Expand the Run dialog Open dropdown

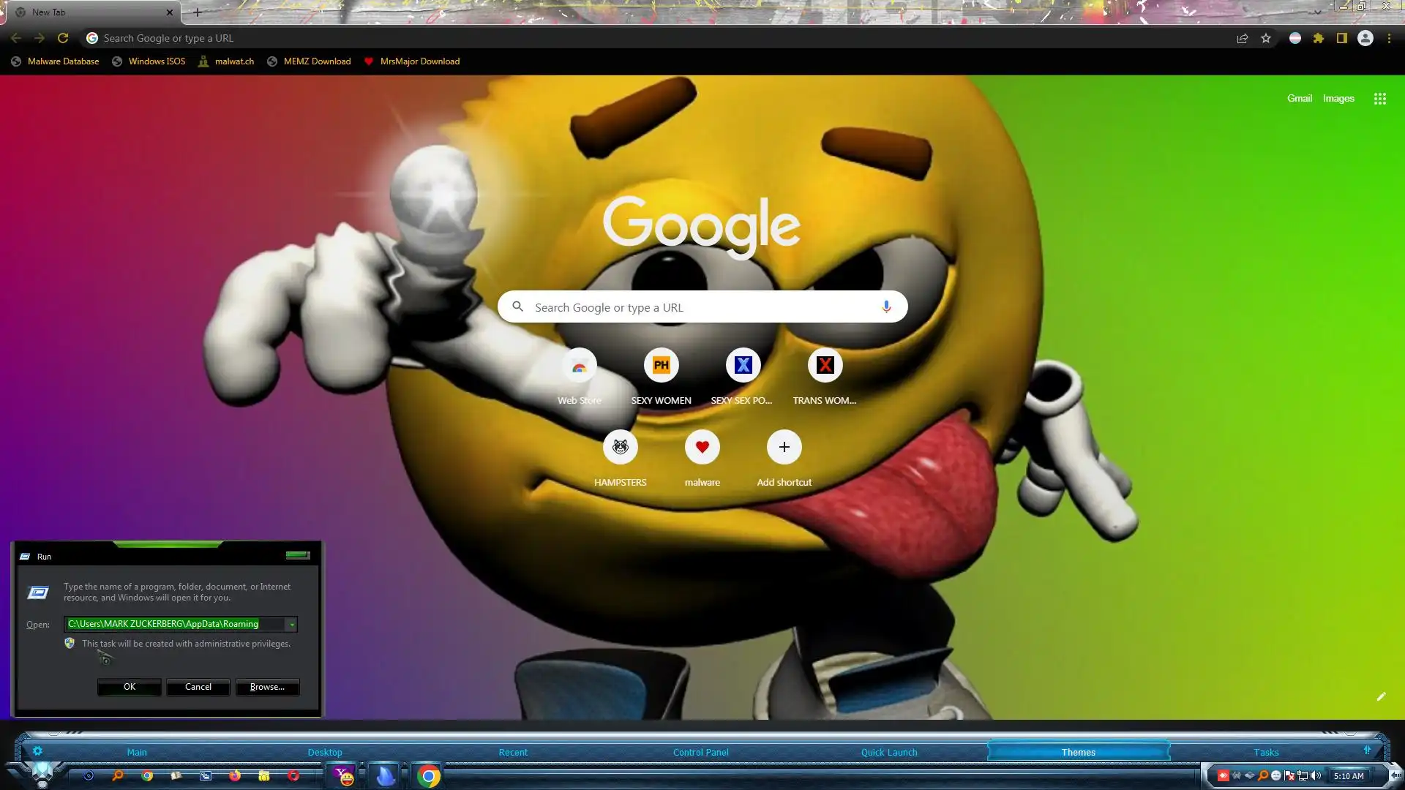[x=292, y=624]
